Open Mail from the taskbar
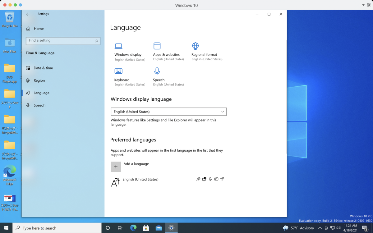Screen dimensions: 373x233 159,228
